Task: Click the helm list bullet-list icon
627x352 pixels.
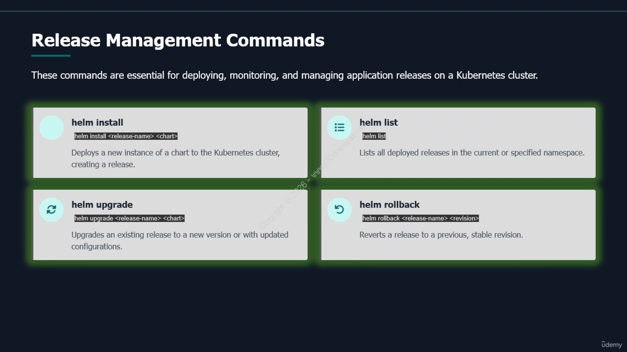Action: tap(339, 128)
